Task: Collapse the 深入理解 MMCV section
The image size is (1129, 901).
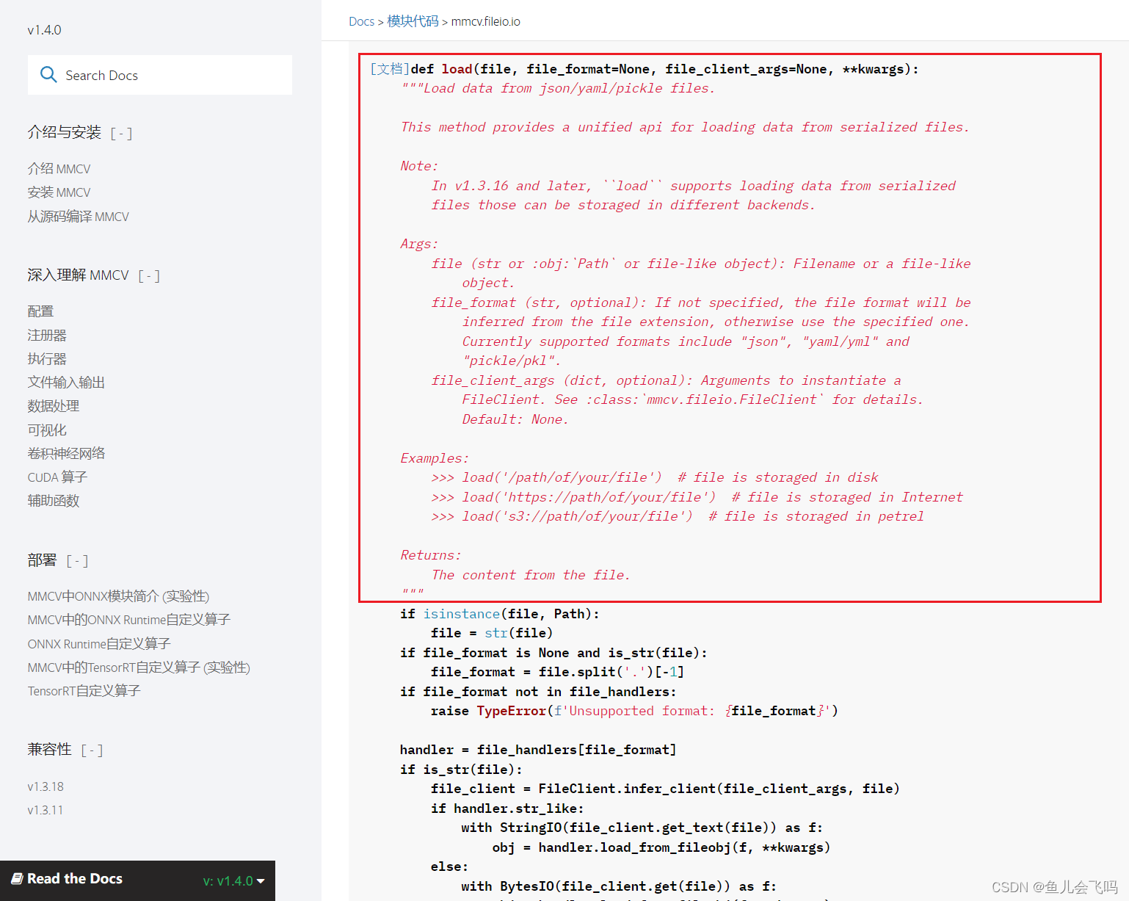Action: pyautogui.click(x=149, y=275)
